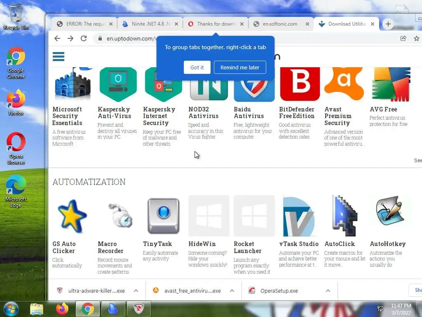Open the Ninite installer taskbar button

[113, 309]
